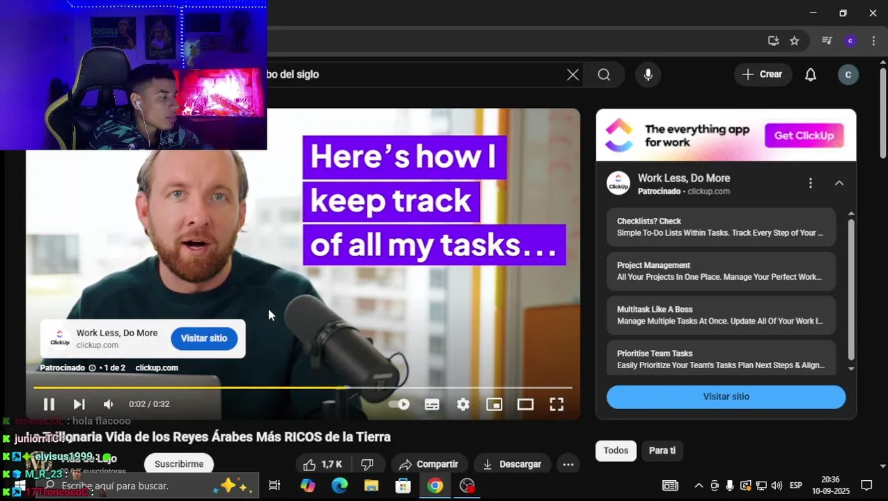
Task: Open the ESP input language selector
Action: pyautogui.click(x=795, y=486)
